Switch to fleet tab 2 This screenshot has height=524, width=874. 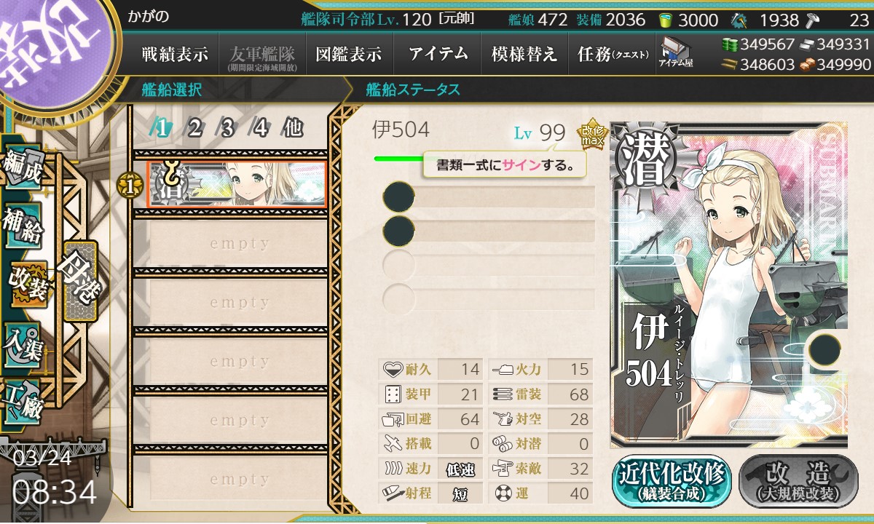pyautogui.click(x=194, y=128)
